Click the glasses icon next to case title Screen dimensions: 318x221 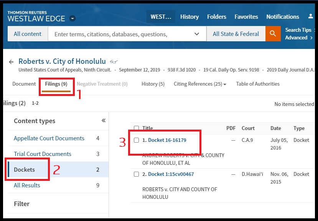point(114,62)
